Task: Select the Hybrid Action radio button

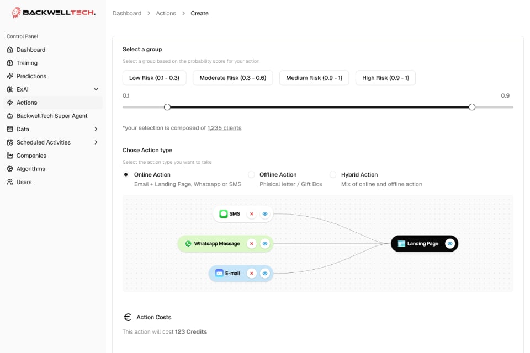Action: pos(333,175)
